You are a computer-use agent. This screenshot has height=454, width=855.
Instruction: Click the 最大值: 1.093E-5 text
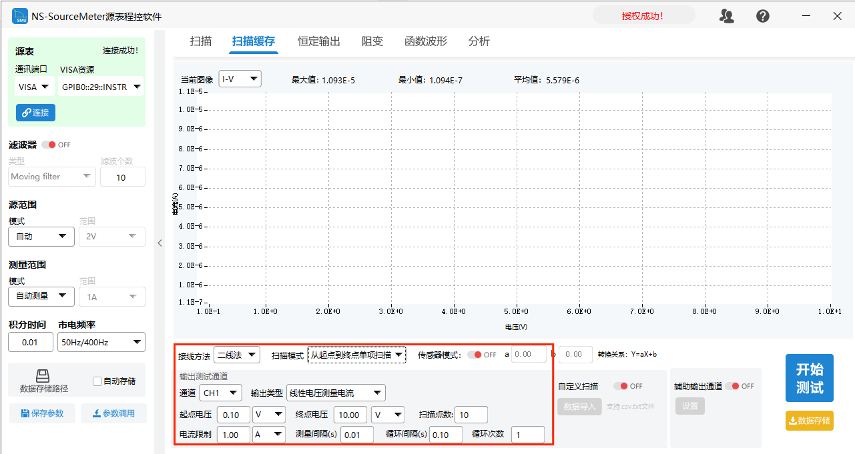coord(323,80)
